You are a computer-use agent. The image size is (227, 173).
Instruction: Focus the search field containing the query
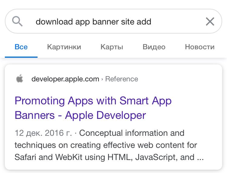[113, 21]
